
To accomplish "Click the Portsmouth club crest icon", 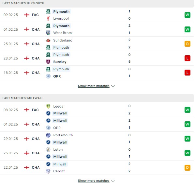I will click(48, 135).
